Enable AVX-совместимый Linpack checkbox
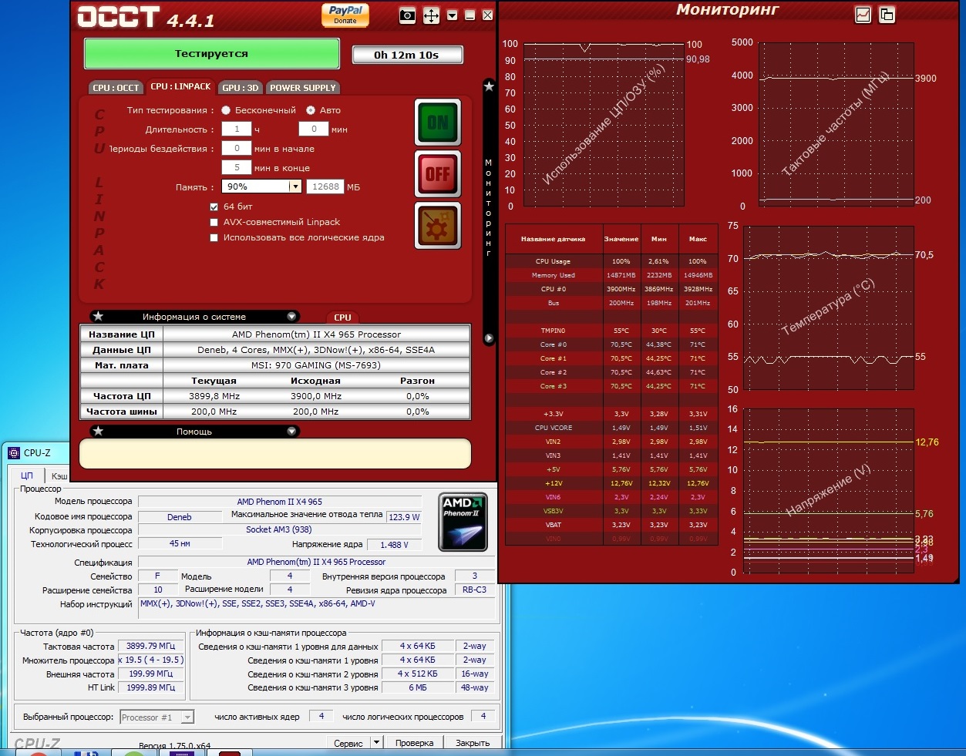 point(214,222)
